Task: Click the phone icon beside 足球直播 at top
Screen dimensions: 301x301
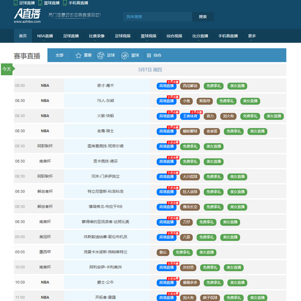Action: tap(16, 3)
